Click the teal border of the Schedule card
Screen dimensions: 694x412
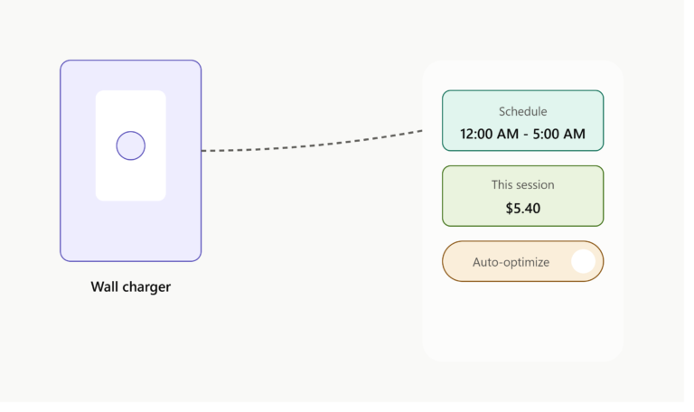pos(522,90)
